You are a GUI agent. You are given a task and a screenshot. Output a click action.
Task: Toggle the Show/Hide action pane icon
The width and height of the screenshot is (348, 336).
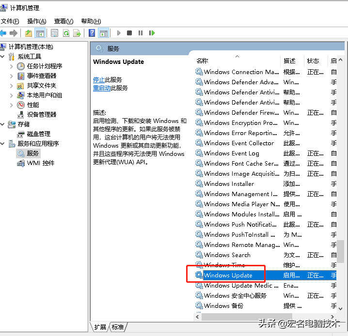coord(103,33)
